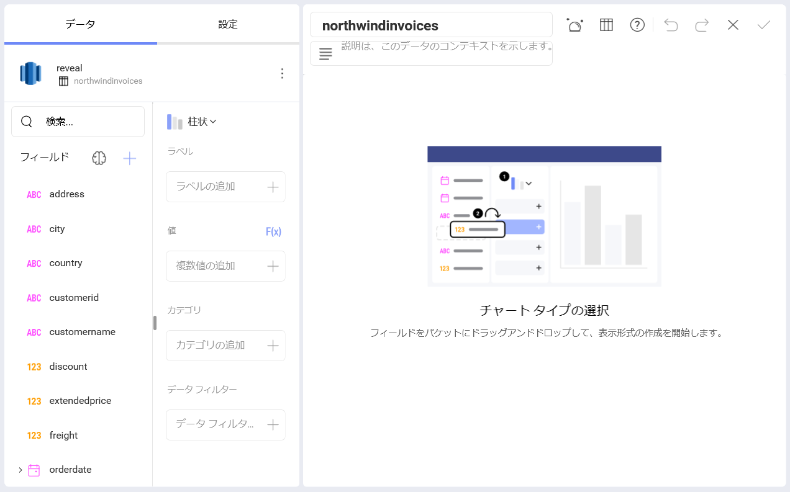Click the ABC type icon beside country

34,264
